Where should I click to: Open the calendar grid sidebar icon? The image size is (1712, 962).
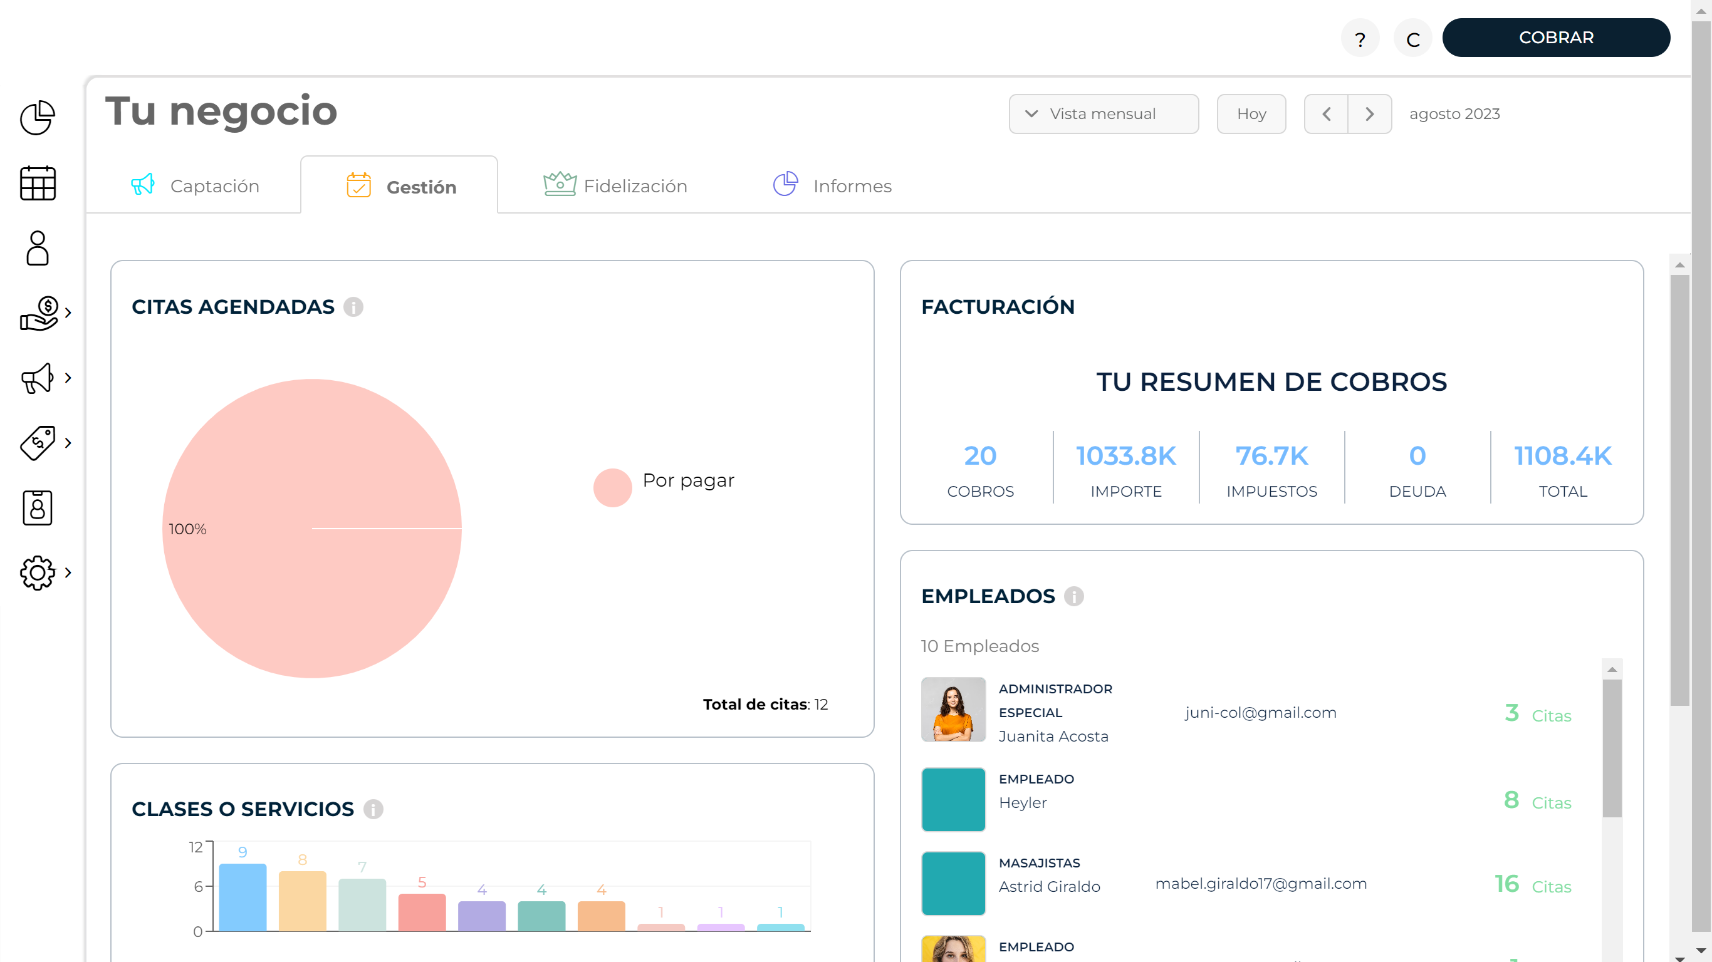click(38, 183)
